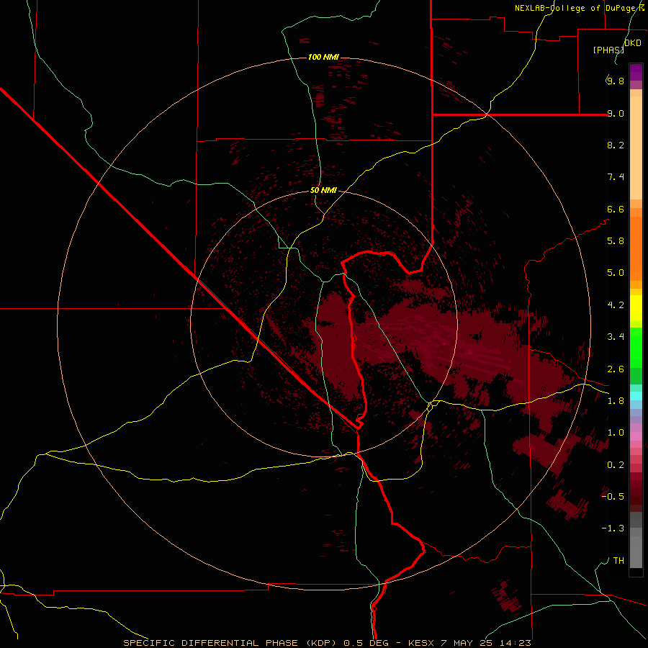Screen dimensions: 648x648
Task: Click the dark purple top segment of color bar
Action: click(636, 68)
